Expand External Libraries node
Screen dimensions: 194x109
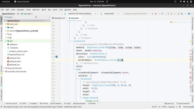(4, 68)
